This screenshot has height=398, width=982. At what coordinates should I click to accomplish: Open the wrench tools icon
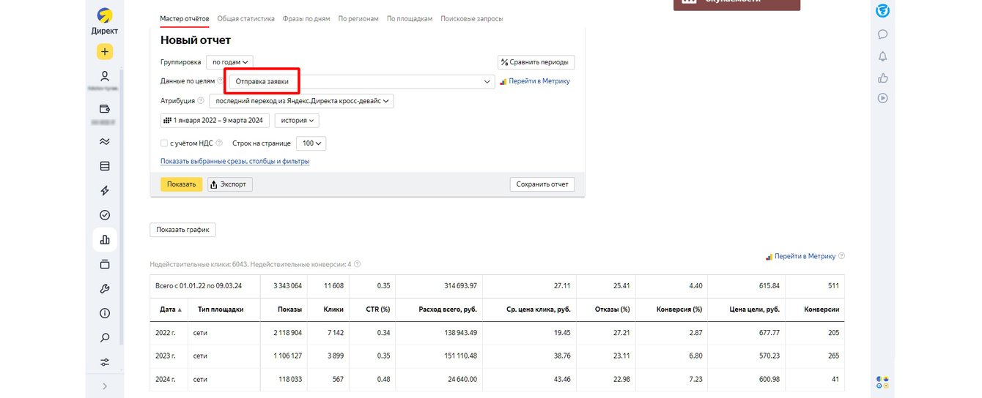pyautogui.click(x=105, y=289)
